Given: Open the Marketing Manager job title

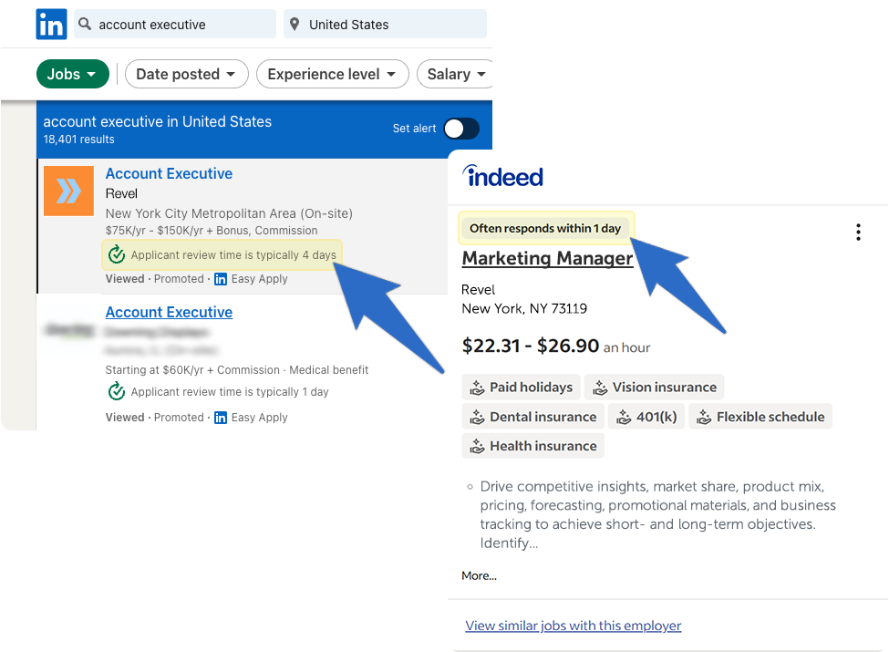Looking at the screenshot, I should pyautogui.click(x=547, y=259).
